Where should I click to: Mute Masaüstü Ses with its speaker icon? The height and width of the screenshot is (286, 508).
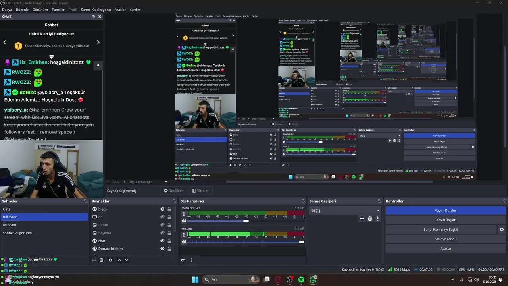[184, 221]
